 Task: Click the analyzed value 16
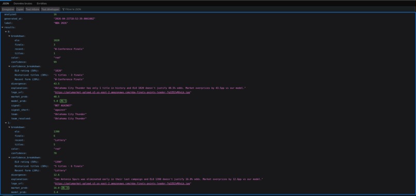55,14
